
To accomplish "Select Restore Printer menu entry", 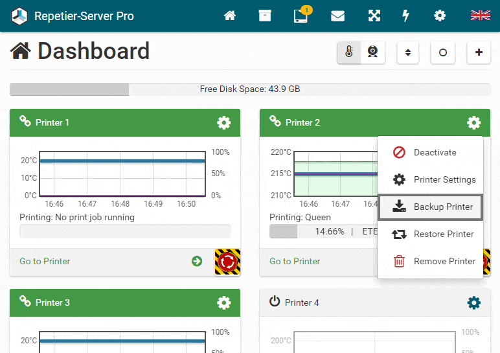I will [x=431, y=234].
